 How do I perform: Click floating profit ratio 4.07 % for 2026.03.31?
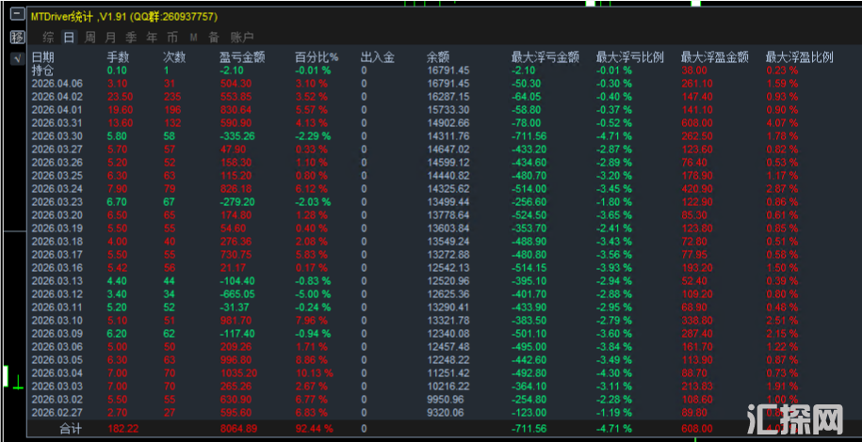[782, 123]
